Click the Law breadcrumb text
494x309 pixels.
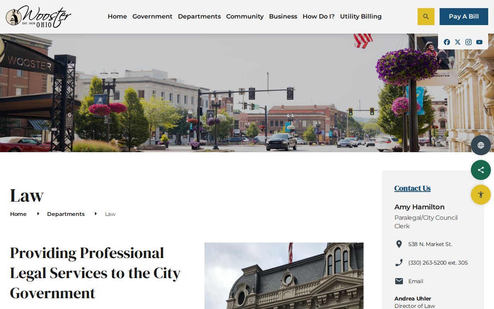click(110, 214)
